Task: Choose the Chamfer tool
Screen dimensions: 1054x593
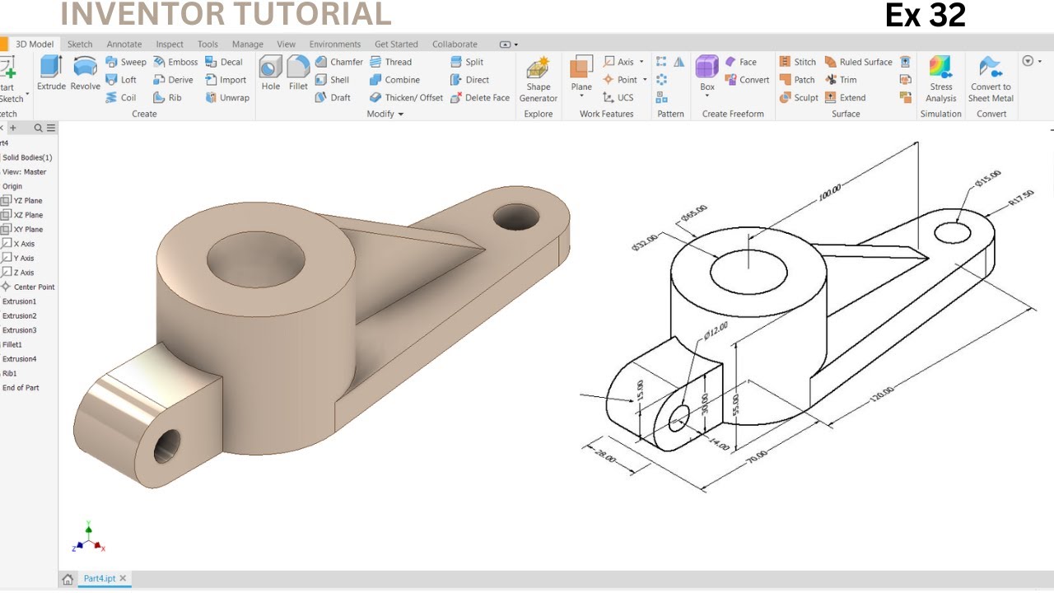Action: [338, 62]
